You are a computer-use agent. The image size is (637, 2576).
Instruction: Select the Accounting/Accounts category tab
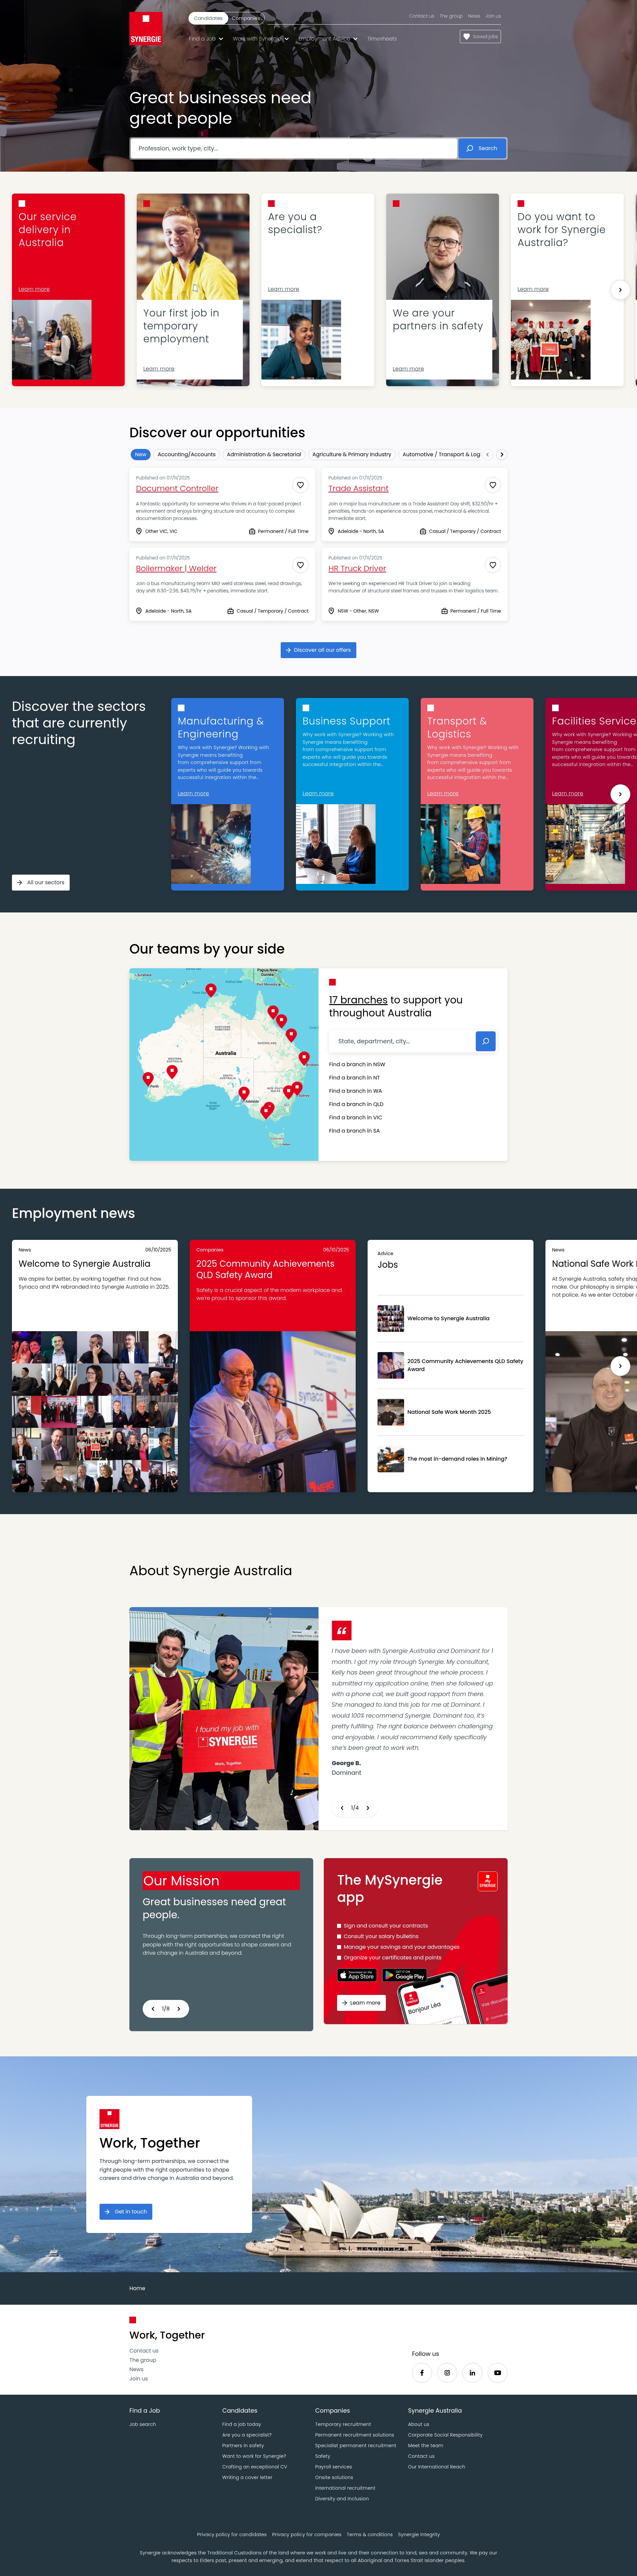(x=187, y=454)
